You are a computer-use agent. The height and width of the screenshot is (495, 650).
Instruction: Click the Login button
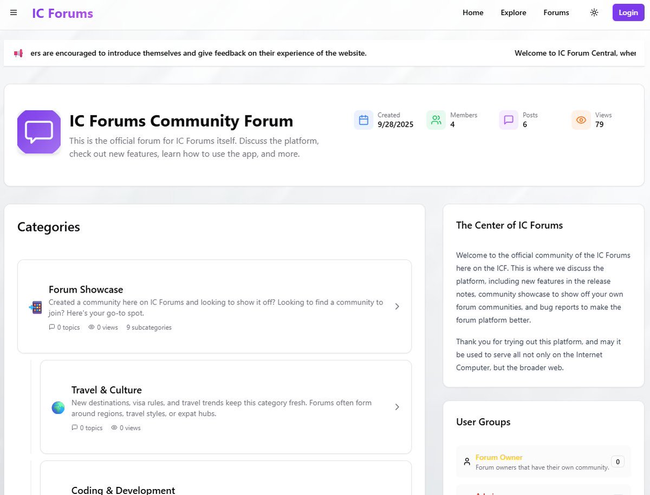click(628, 12)
